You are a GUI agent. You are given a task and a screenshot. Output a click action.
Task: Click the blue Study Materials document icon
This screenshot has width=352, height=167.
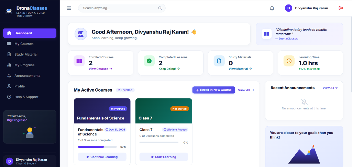pos(219,61)
